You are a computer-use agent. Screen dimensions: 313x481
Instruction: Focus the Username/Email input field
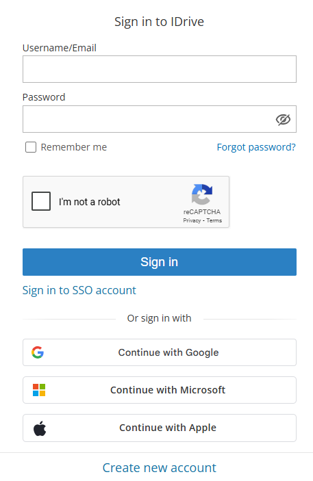tap(160, 69)
